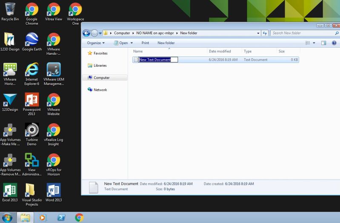Open App Volumes - Make Me shortcut
340x223 pixels.
pyautogui.click(x=10, y=134)
